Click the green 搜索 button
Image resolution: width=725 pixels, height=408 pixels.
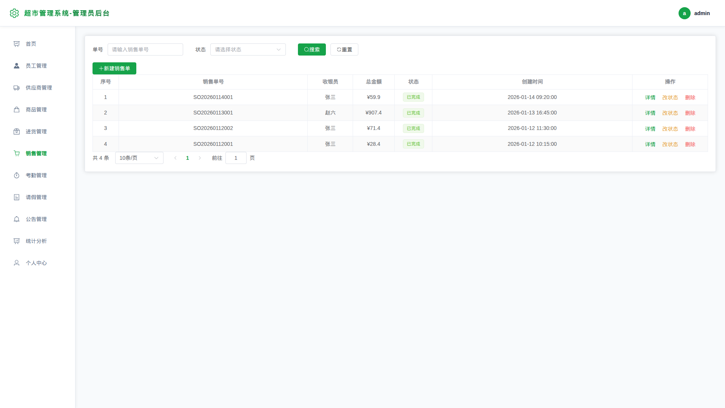pos(312,49)
